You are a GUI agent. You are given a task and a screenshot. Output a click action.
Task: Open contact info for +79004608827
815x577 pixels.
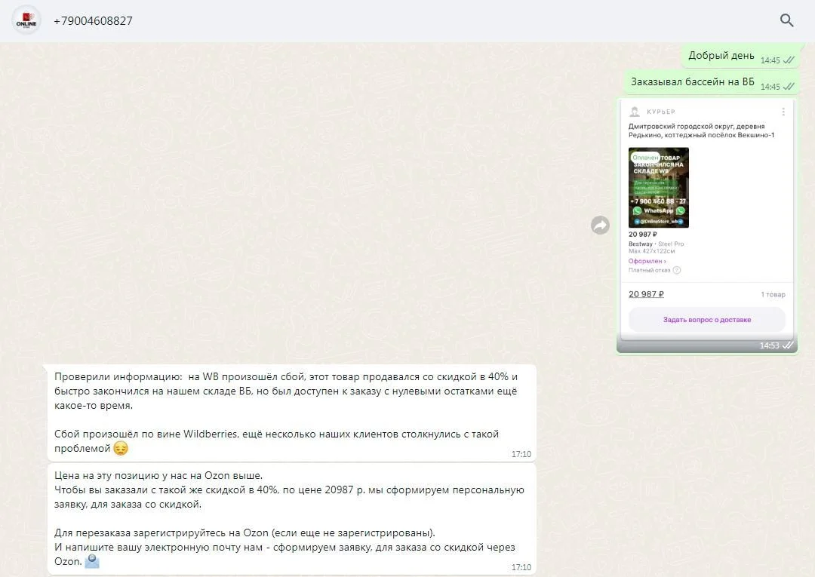click(93, 21)
